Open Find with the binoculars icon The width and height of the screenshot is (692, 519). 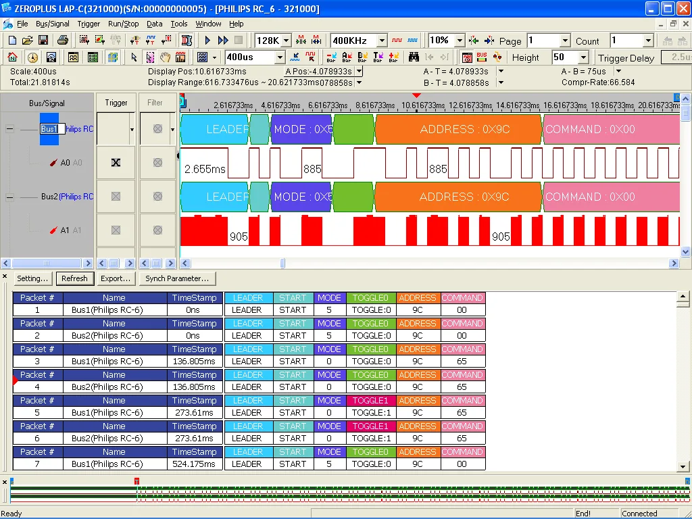point(414,57)
